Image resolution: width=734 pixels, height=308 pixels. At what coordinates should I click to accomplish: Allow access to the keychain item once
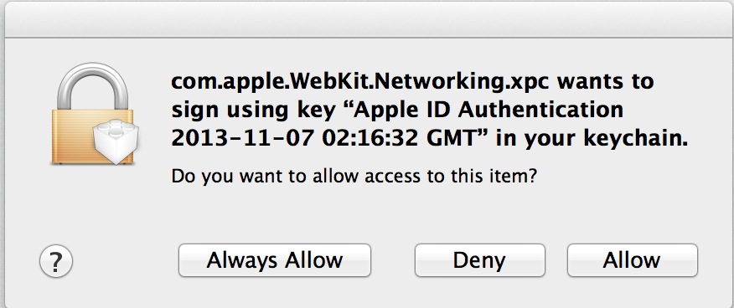click(x=633, y=260)
